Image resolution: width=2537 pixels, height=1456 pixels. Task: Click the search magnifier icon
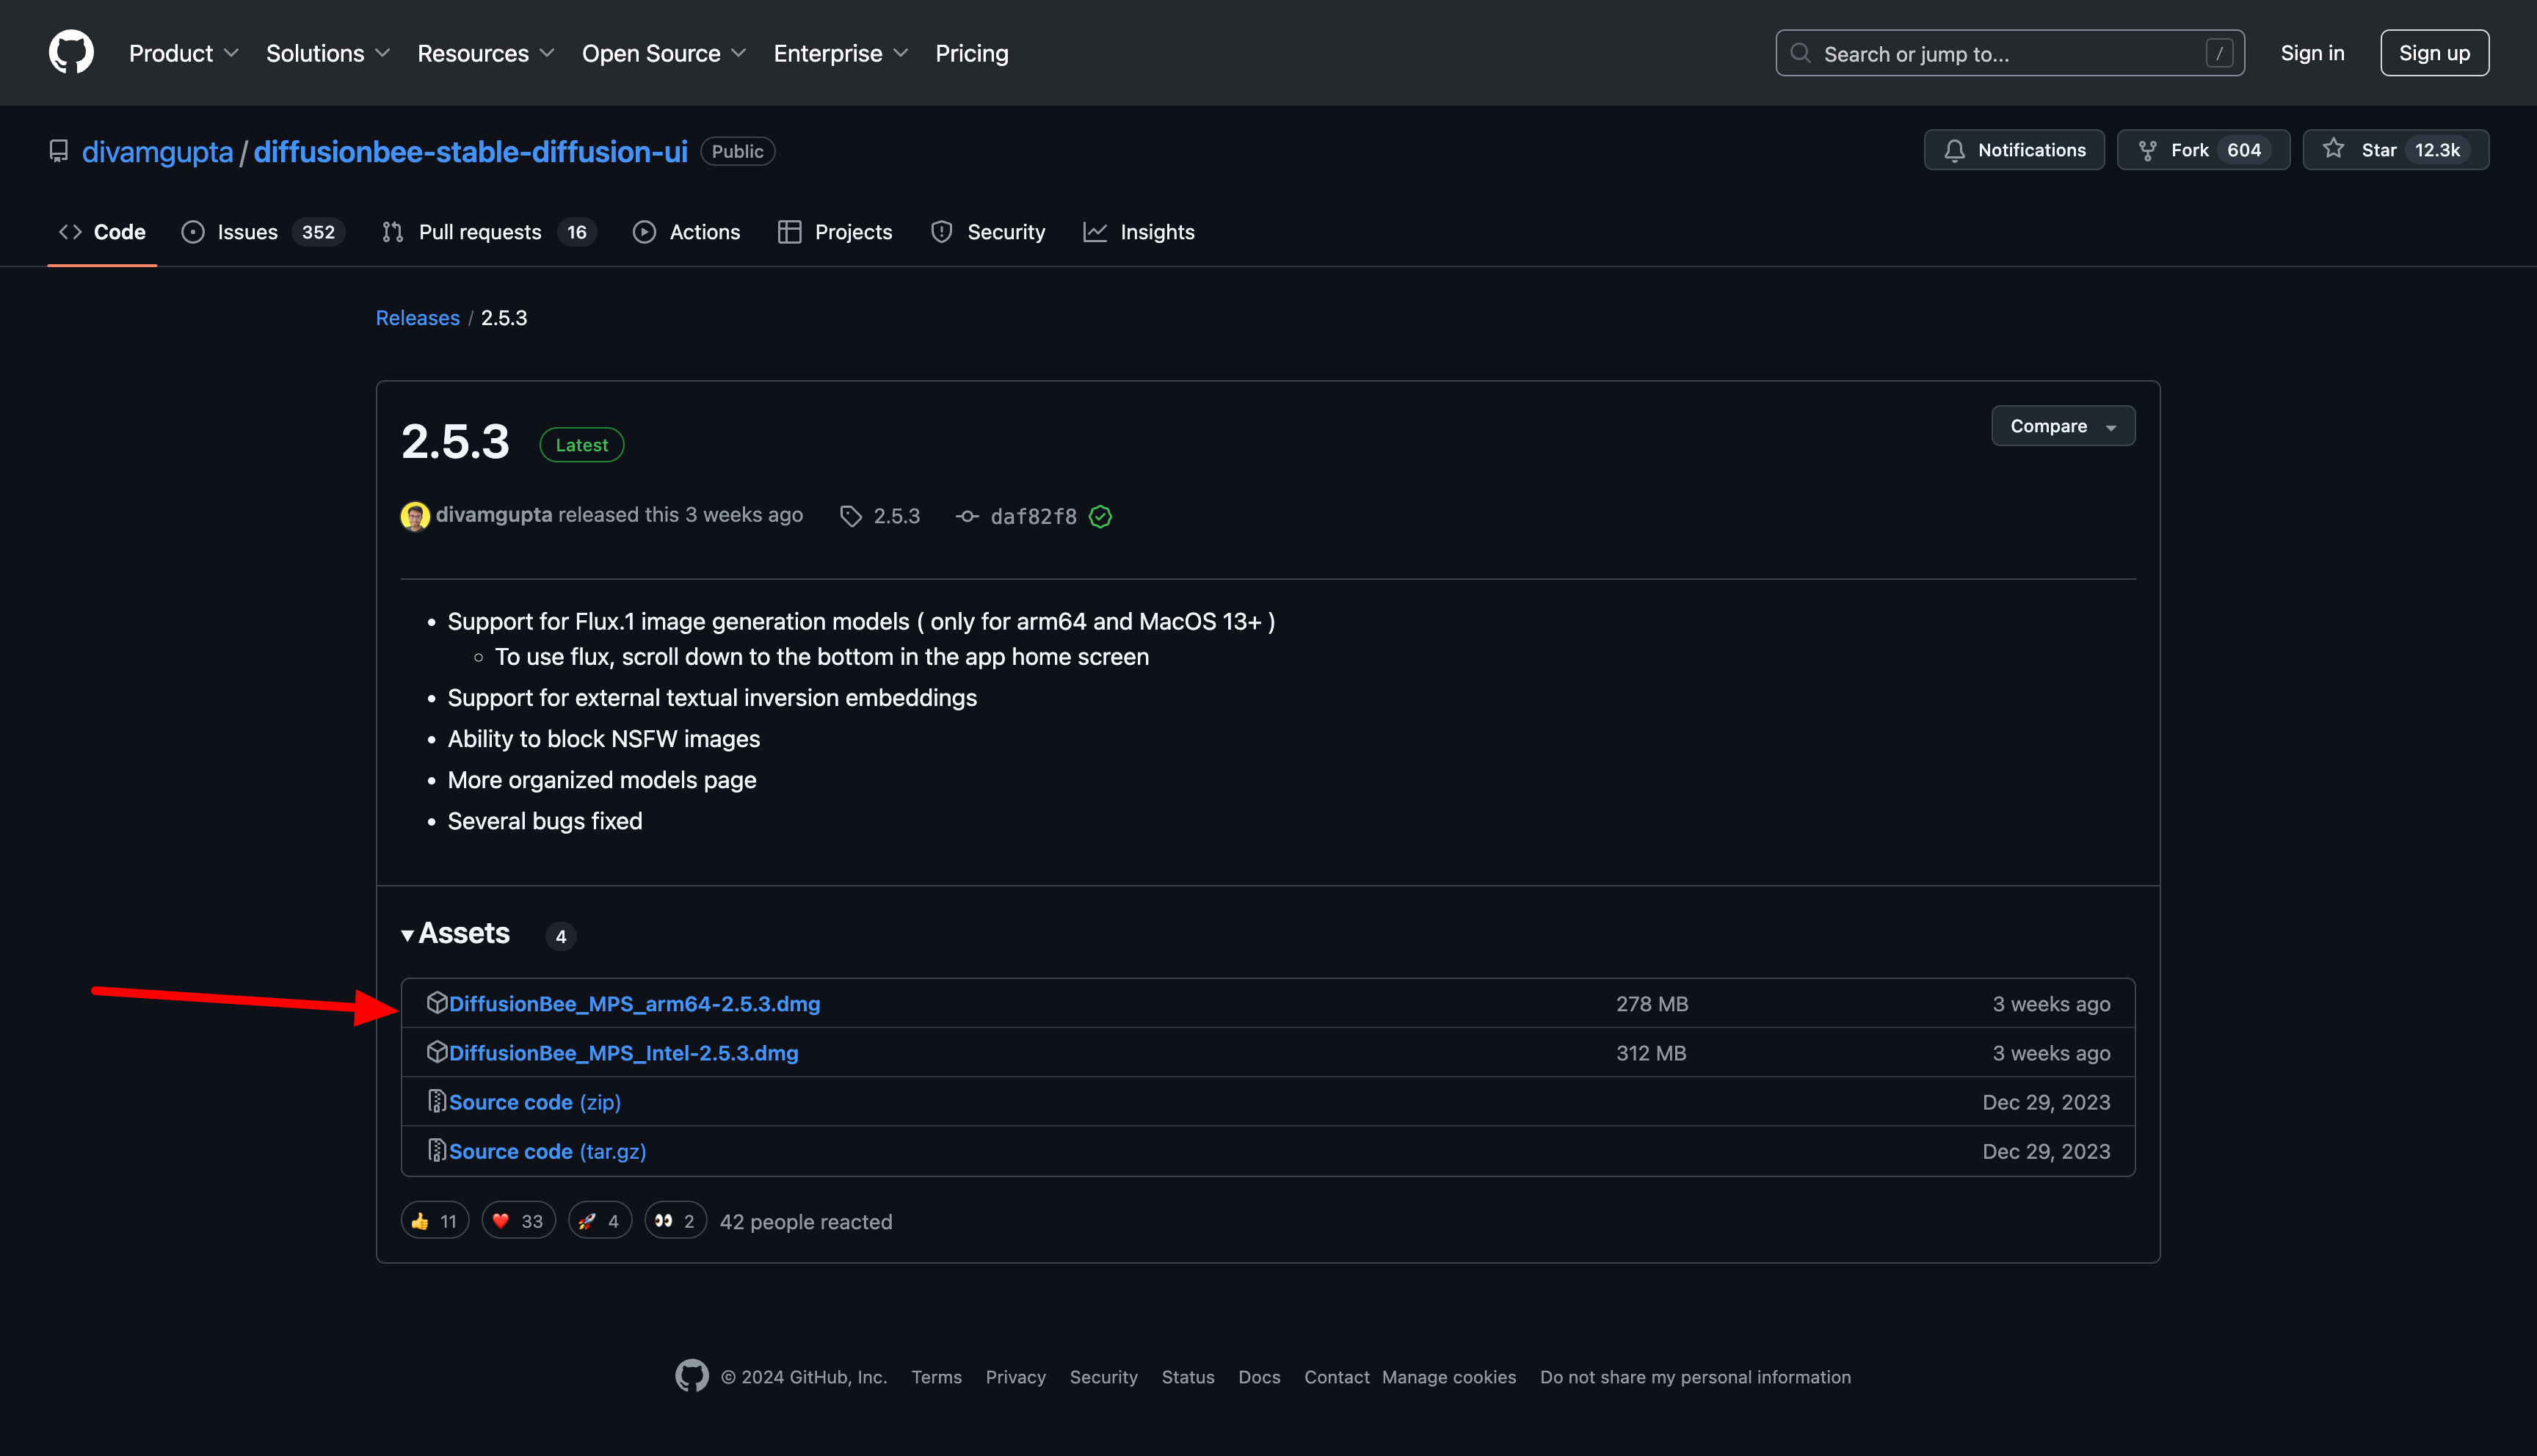[1800, 53]
